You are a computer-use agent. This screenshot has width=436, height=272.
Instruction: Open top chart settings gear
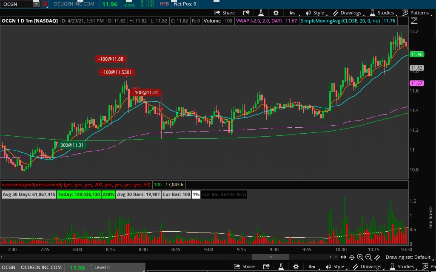(276, 13)
